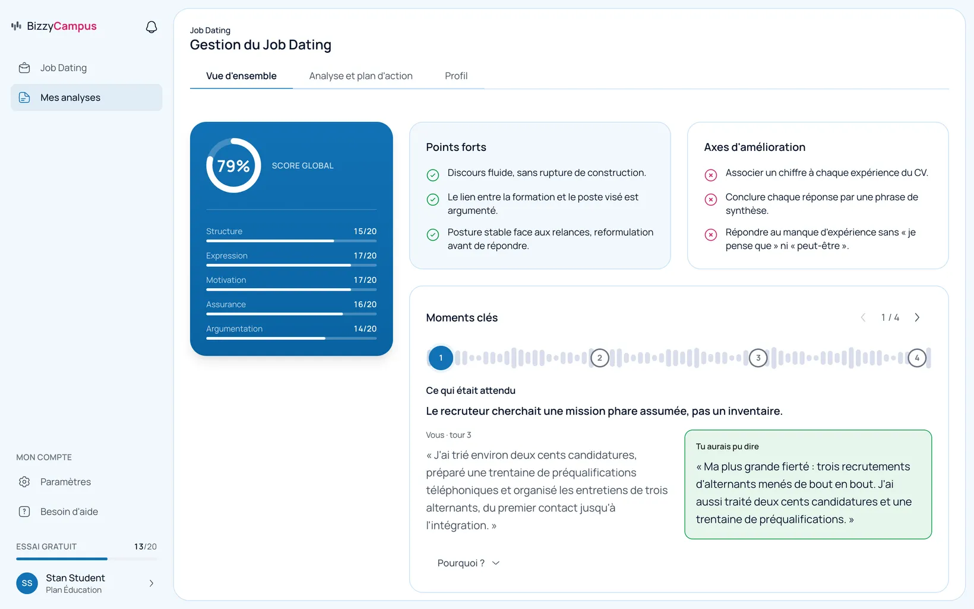Open Analyse et plan d'action tab

point(360,76)
